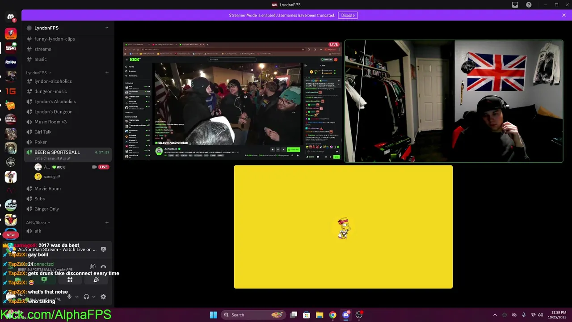Focus the yellow avatar participant tile

(343, 227)
